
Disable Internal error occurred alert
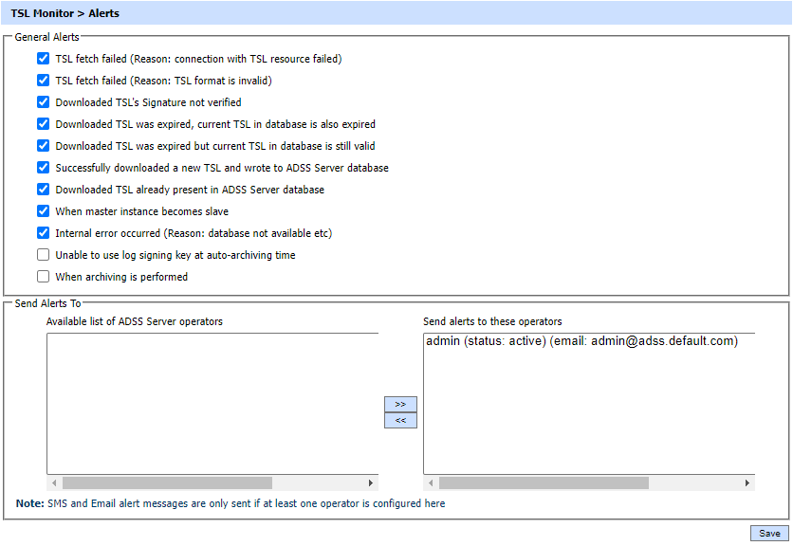pyautogui.click(x=43, y=233)
